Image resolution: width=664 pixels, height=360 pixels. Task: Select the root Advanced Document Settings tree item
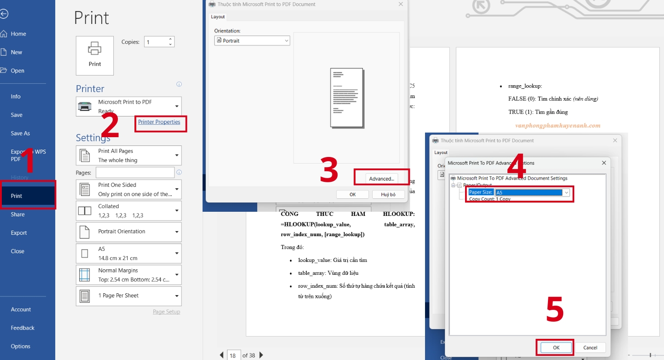pyautogui.click(x=512, y=178)
